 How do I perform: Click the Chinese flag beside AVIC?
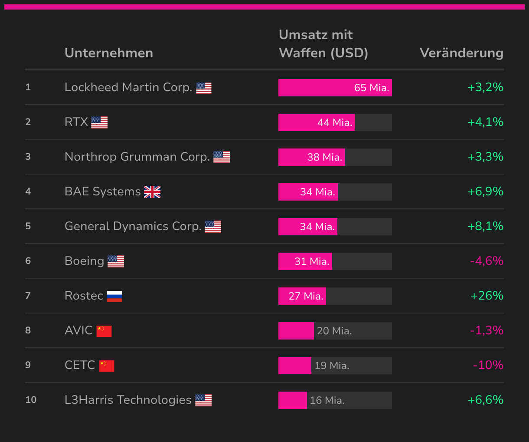click(x=104, y=331)
